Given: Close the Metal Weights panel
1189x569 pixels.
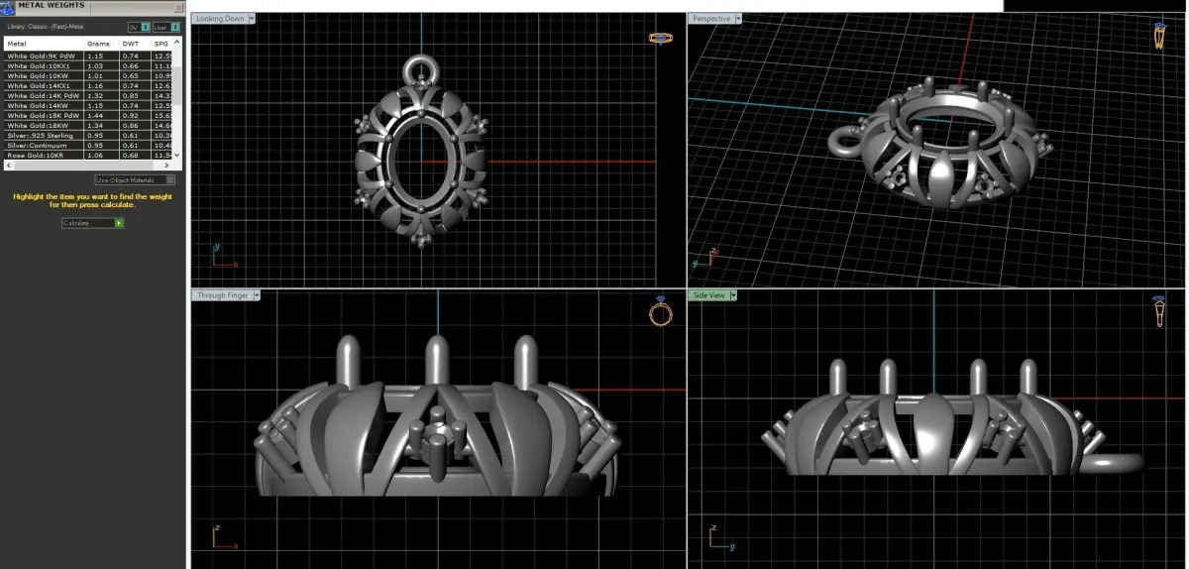Looking at the screenshot, I should tap(178, 8).
